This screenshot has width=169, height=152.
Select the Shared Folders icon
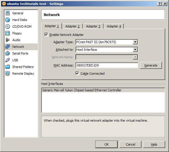pos(8,67)
